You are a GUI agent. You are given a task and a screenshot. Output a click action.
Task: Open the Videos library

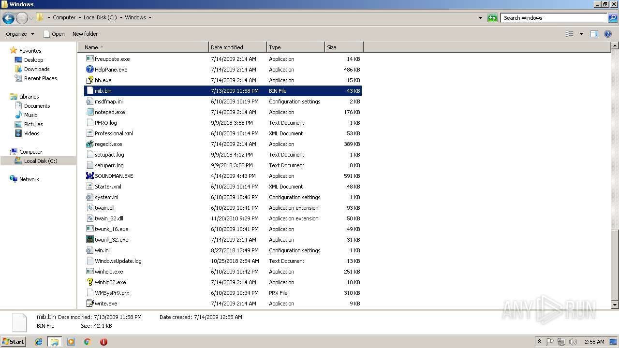(31, 133)
